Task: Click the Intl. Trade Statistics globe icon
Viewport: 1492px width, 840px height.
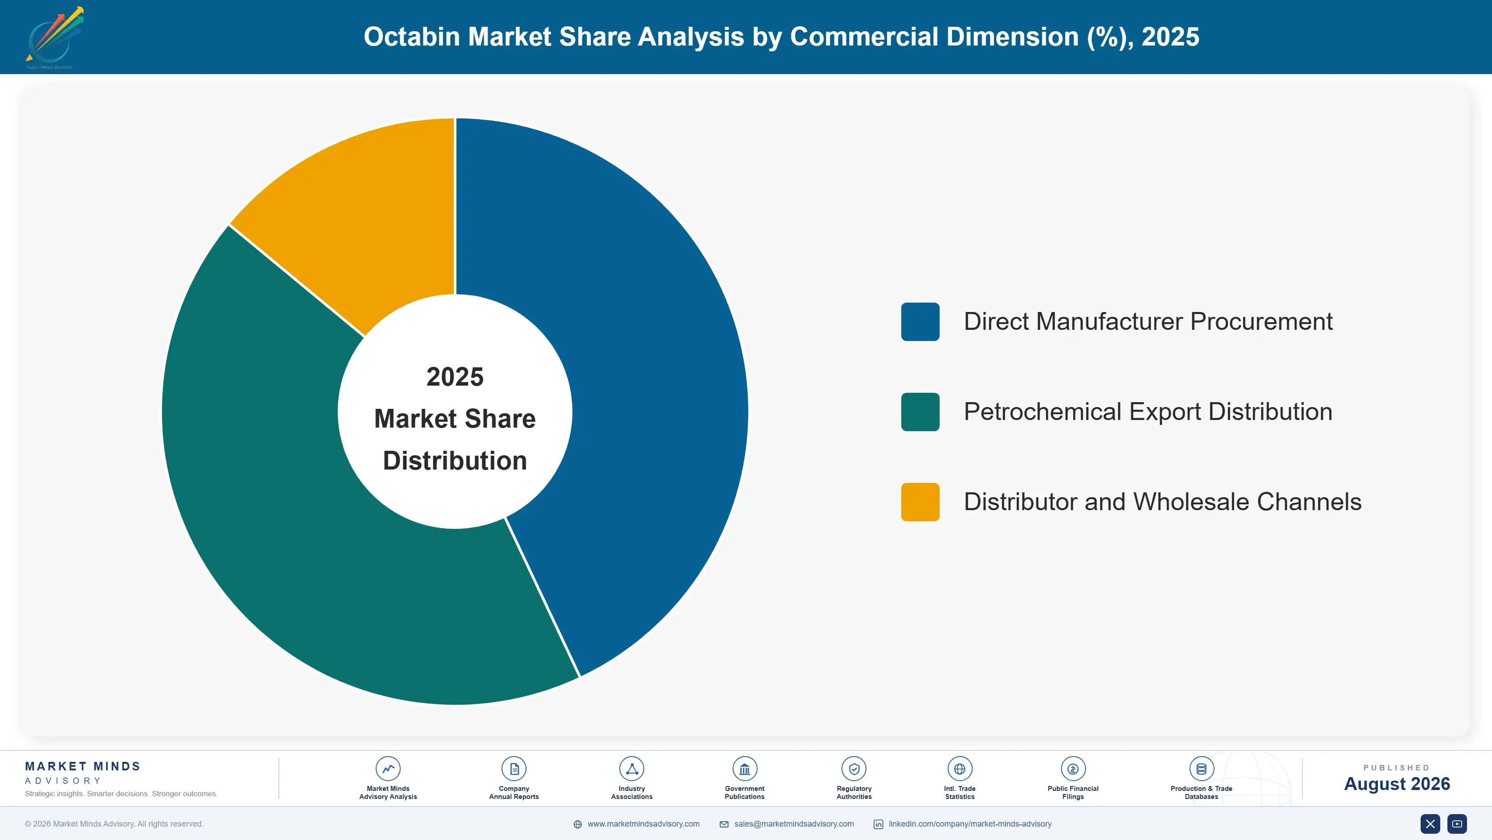Action: coord(960,769)
